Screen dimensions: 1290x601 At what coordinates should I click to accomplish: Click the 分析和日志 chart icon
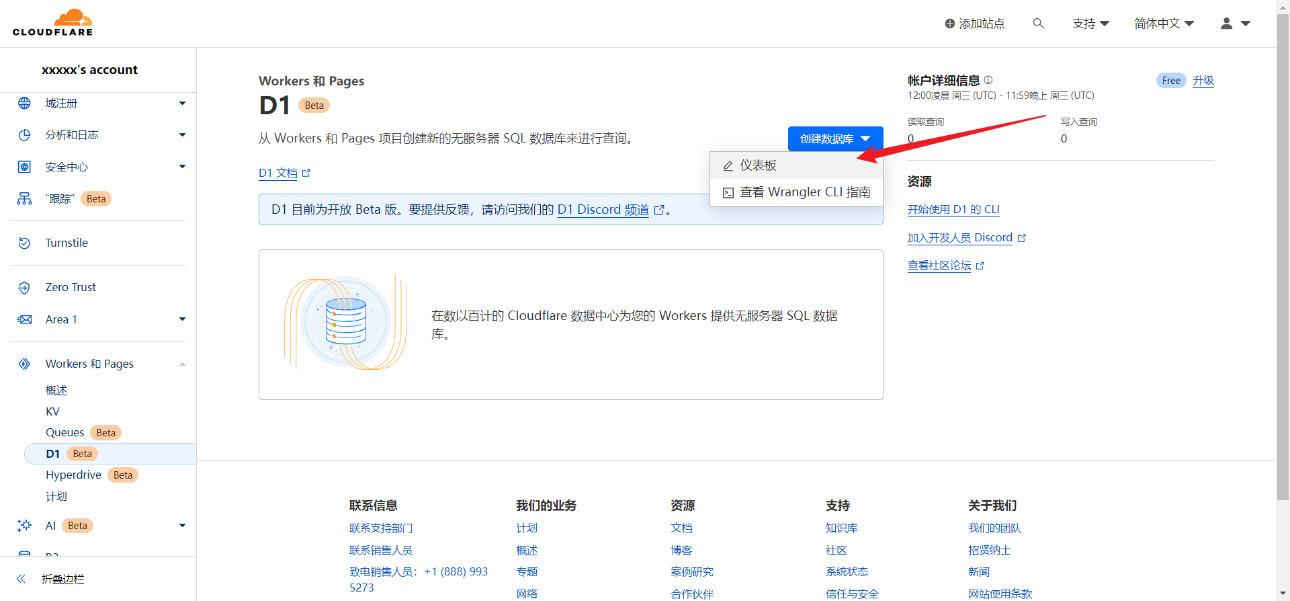pyautogui.click(x=24, y=135)
